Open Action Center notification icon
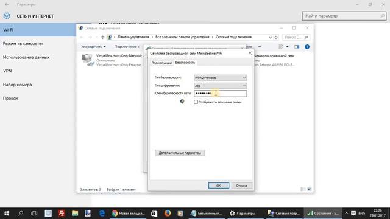Image resolution: width=390 pixels, height=219 pixels. pyautogui.click(x=353, y=214)
